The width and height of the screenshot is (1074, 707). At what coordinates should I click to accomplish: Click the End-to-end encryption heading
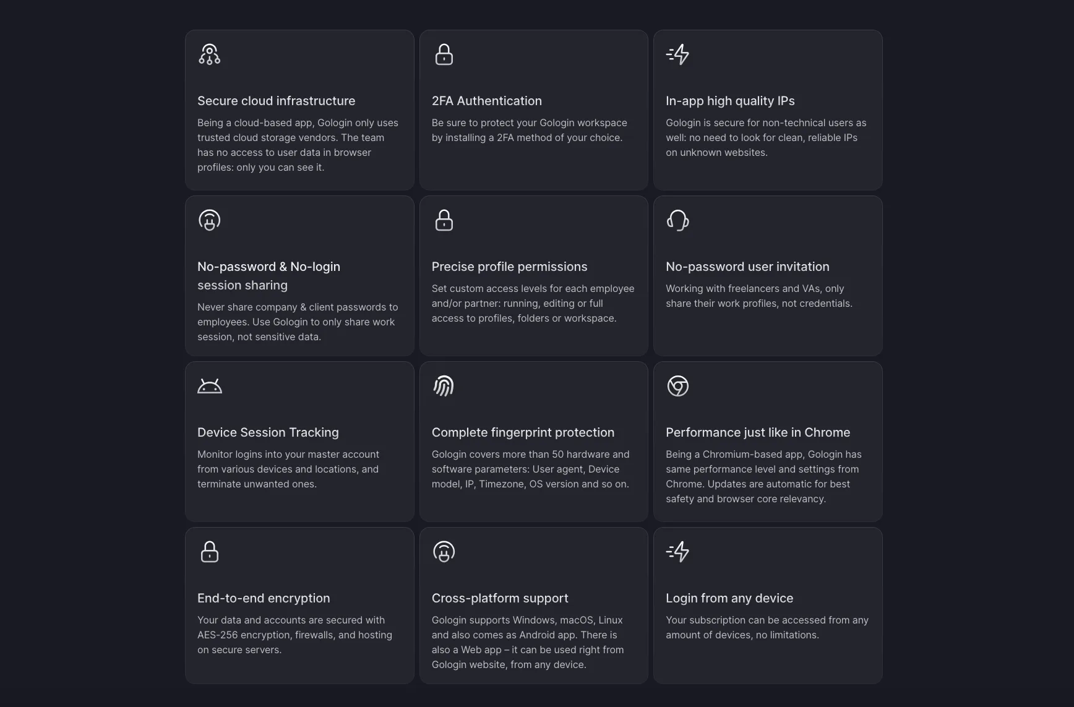264,598
